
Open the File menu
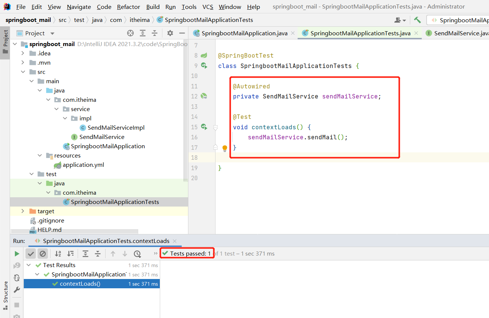point(21,7)
